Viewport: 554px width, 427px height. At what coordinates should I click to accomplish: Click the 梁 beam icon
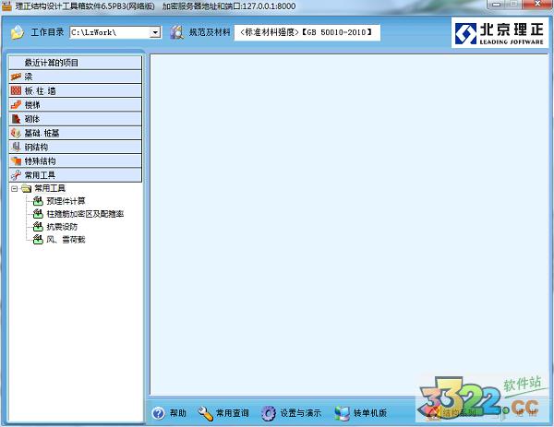[x=16, y=77]
